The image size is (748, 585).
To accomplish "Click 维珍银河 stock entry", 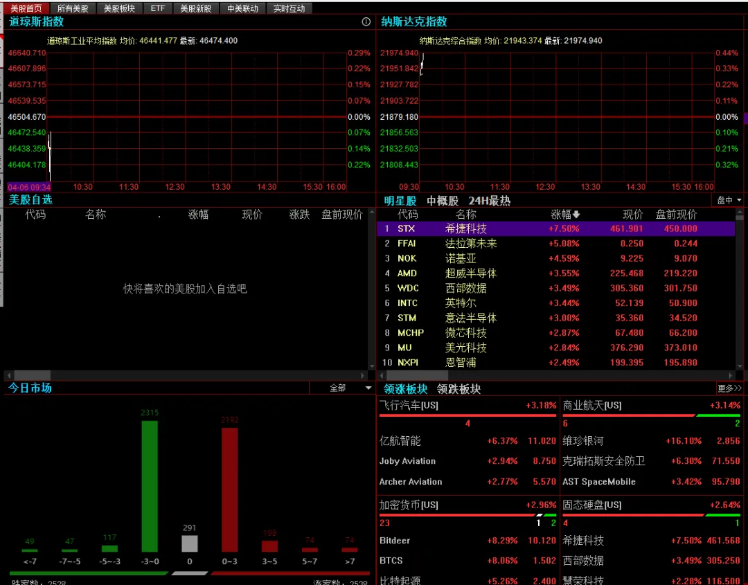I will [x=583, y=441].
